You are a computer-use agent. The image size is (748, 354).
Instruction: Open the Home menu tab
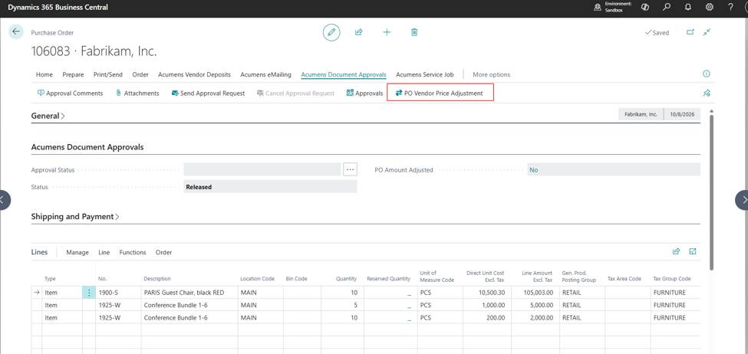pyautogui.click(x=44, y=74)
